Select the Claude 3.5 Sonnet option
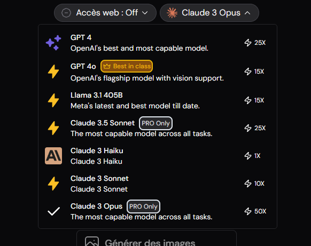 tap(157, 128)
